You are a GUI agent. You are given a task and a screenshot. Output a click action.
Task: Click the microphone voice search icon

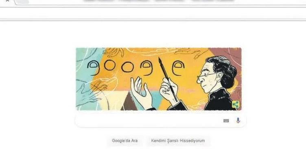pos(238,121)
